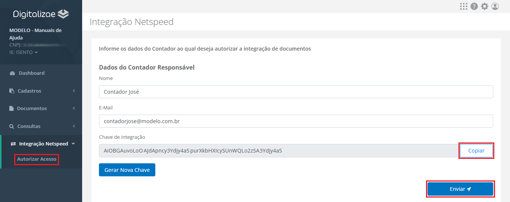This screenshot has height=202, width=510.
Task: Click the Dashboard gauge icon
Action: (x=12, y=73)
